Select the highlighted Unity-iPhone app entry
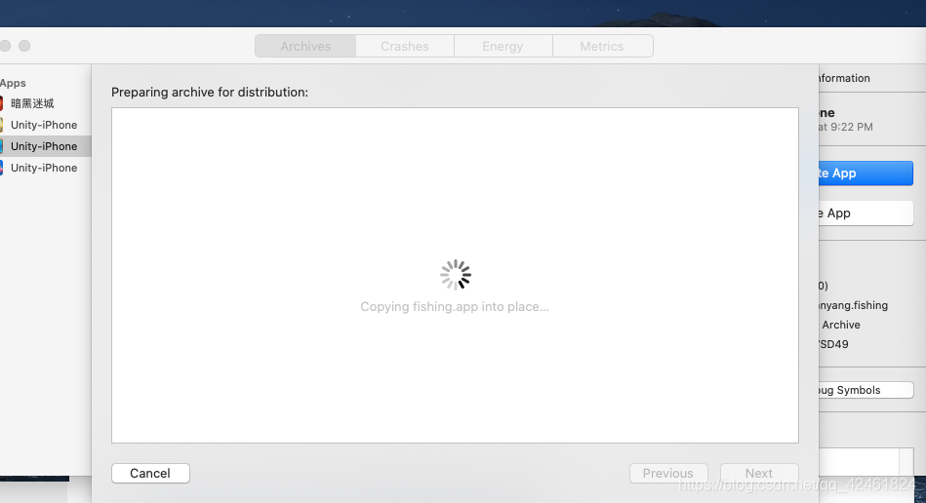 [44, 146]
